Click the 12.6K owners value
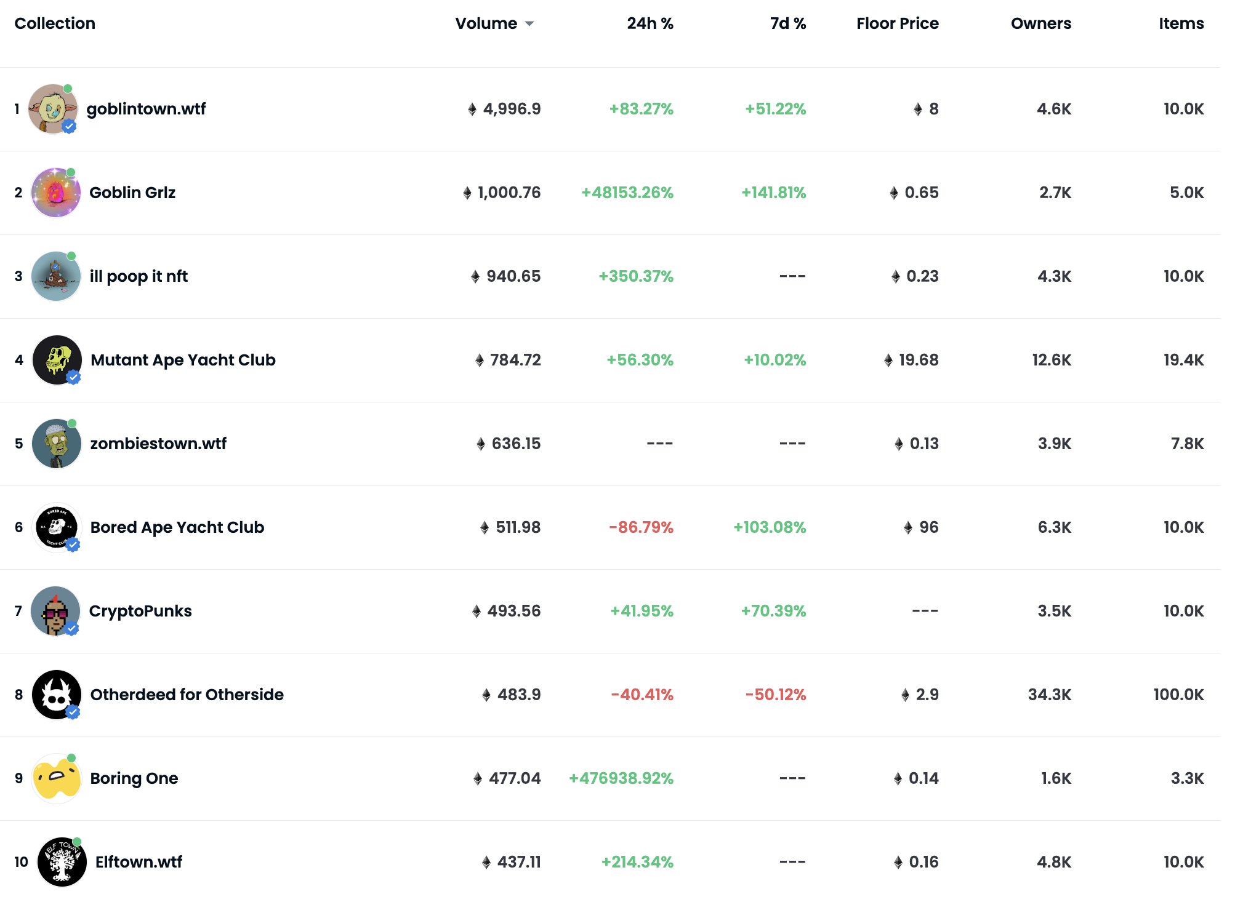1235x902 pixels. (x=1052, y=360)
